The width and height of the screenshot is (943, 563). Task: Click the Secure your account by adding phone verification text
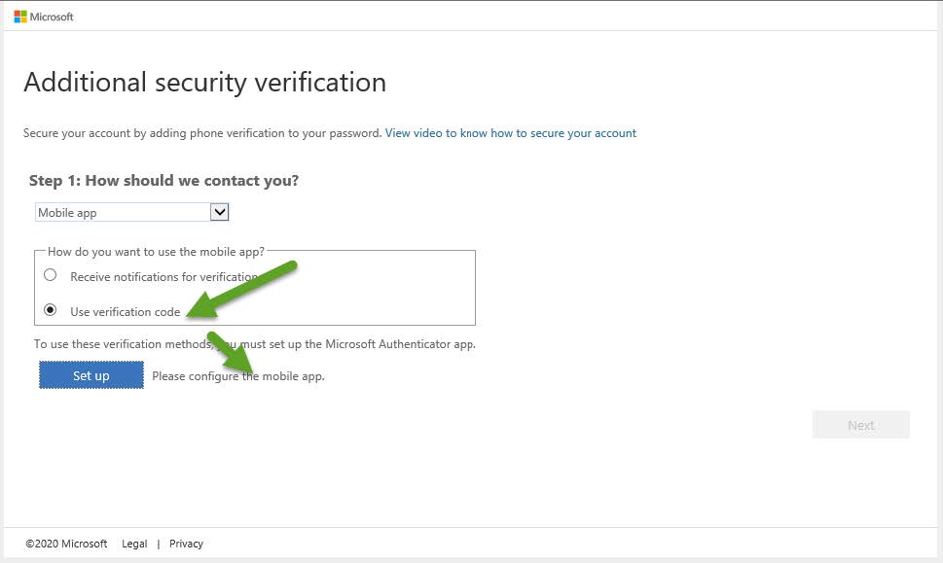[x=202, y=133]
